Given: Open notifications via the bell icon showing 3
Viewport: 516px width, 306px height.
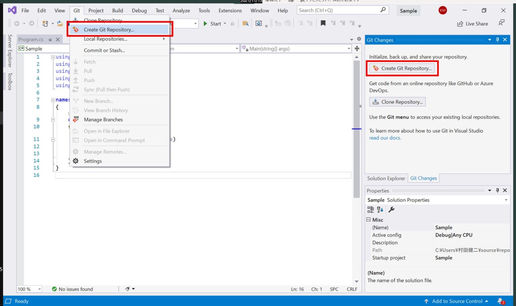Looking at the screenshot, I should tap(501, 301).
